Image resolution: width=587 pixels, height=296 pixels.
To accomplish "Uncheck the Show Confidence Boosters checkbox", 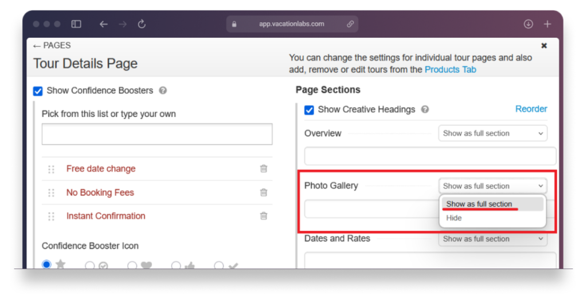I will tap(38, 90).
